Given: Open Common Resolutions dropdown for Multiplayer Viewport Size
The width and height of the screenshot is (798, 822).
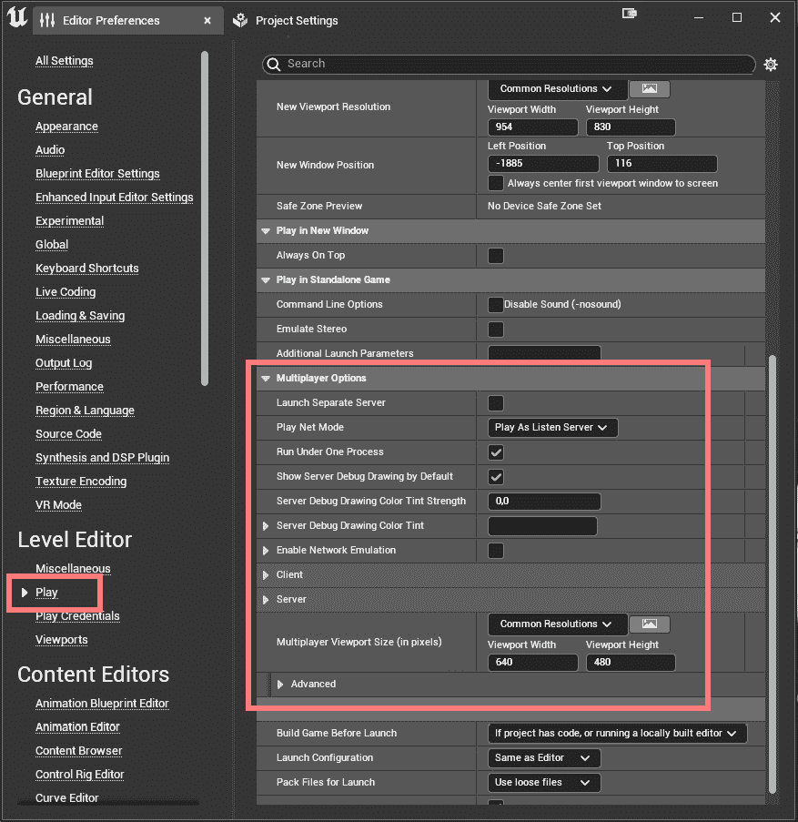Looking at the screenshot, I should pos(558,624).
